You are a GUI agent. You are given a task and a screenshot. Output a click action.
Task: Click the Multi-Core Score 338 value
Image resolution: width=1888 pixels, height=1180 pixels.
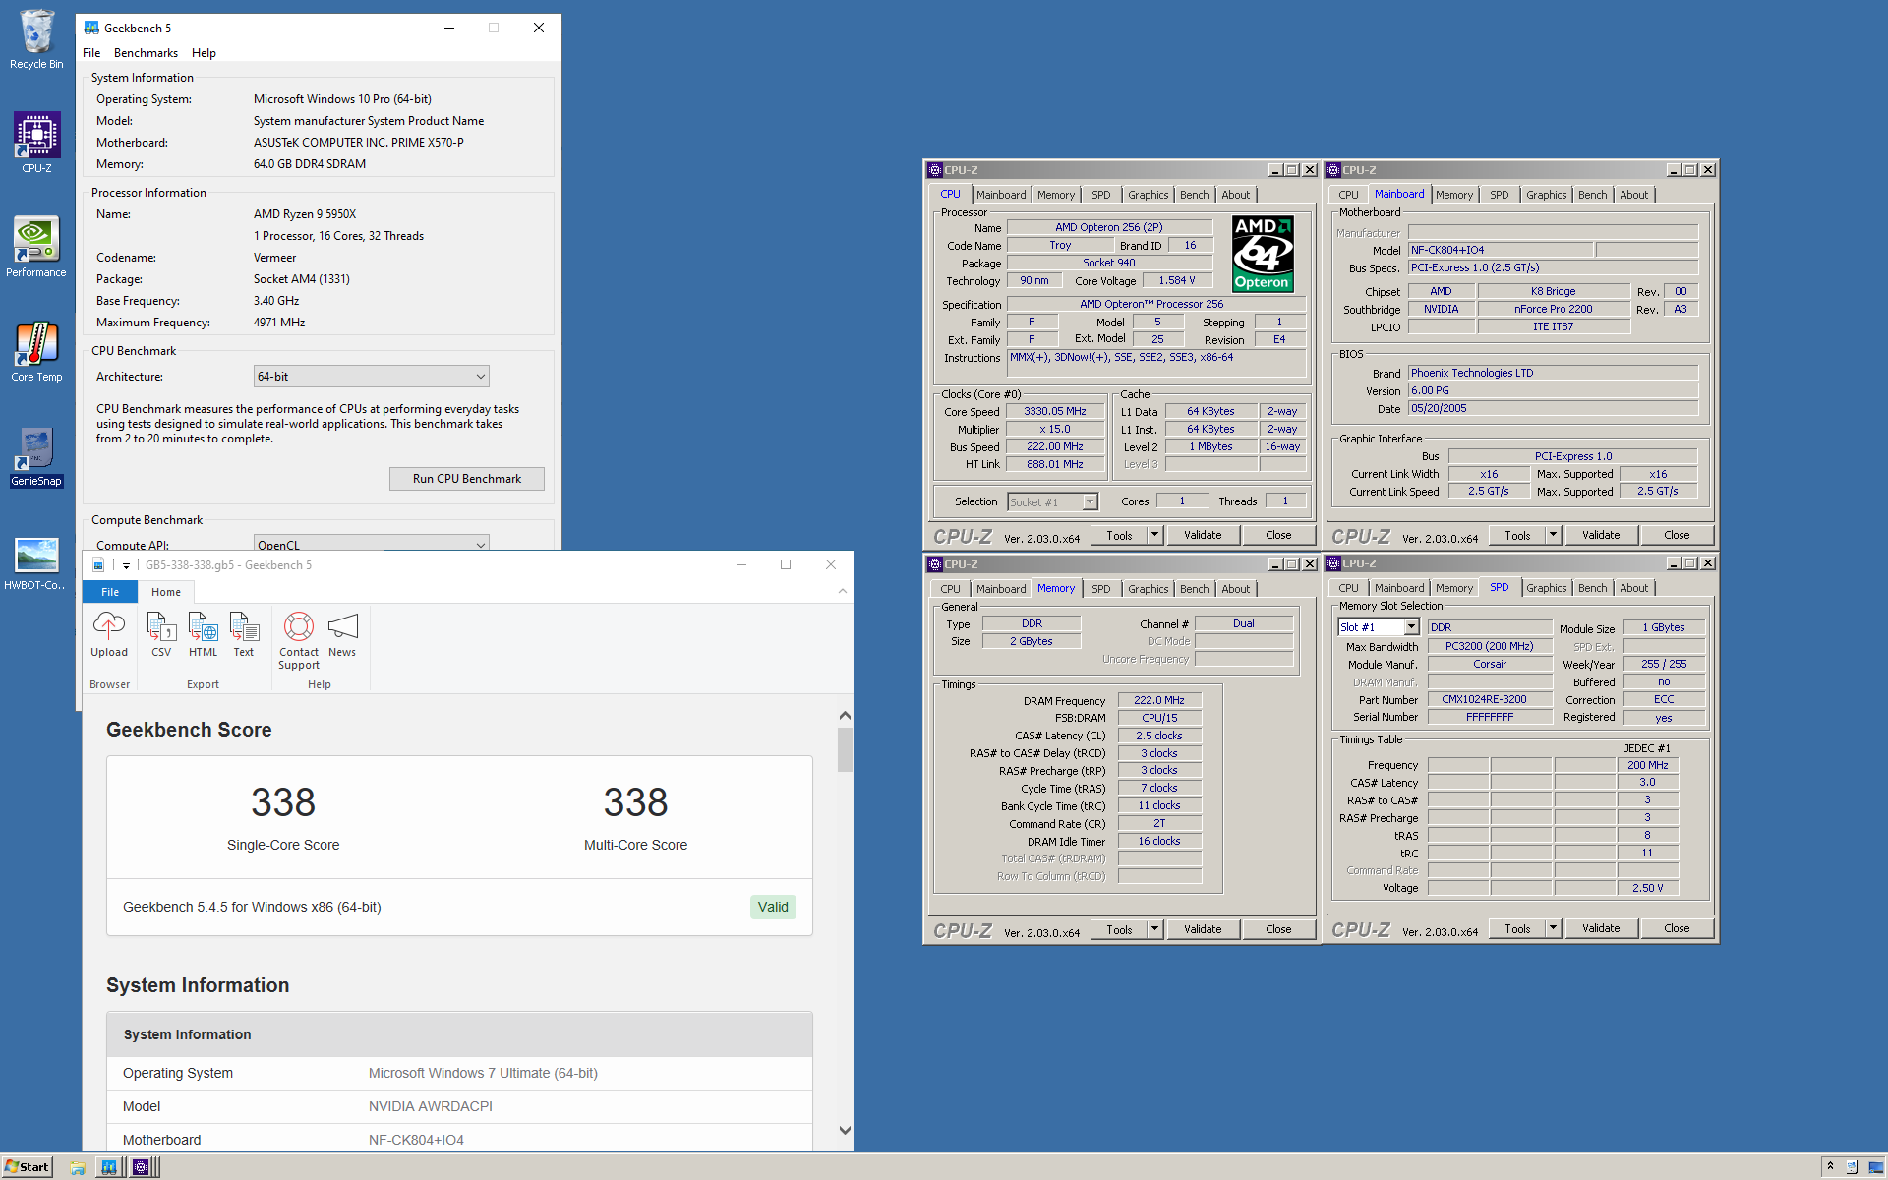[x=635, y=802]
